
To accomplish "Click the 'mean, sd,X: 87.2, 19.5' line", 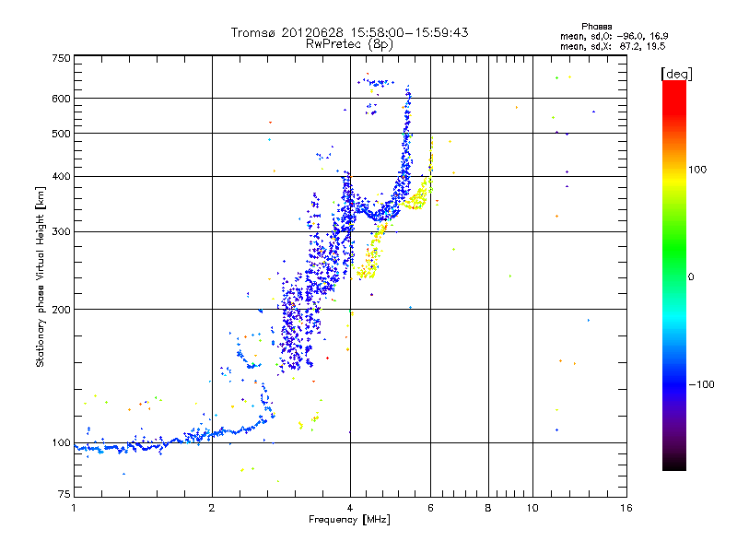I will tap(613, 46).
